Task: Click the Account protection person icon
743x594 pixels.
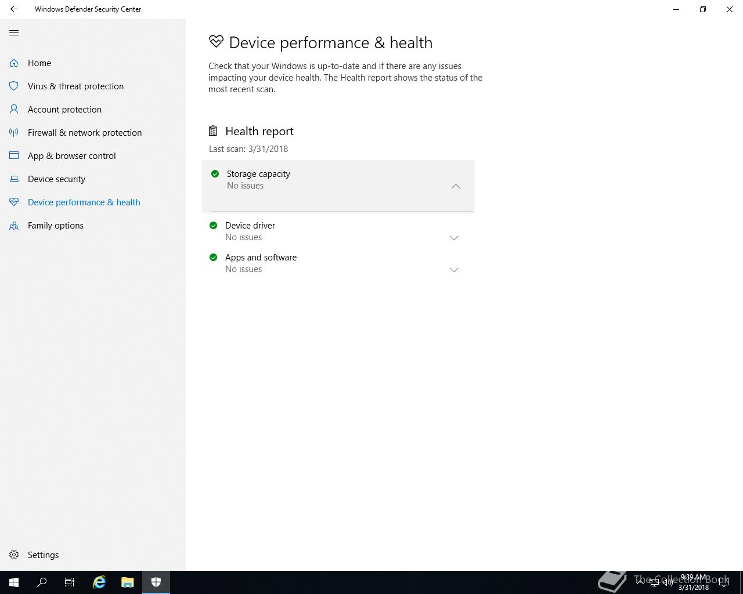Action: click(x=14, y=109)
